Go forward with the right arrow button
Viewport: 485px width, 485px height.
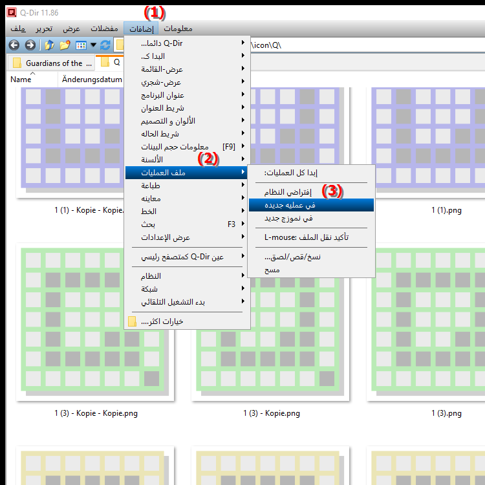(30, 45)
